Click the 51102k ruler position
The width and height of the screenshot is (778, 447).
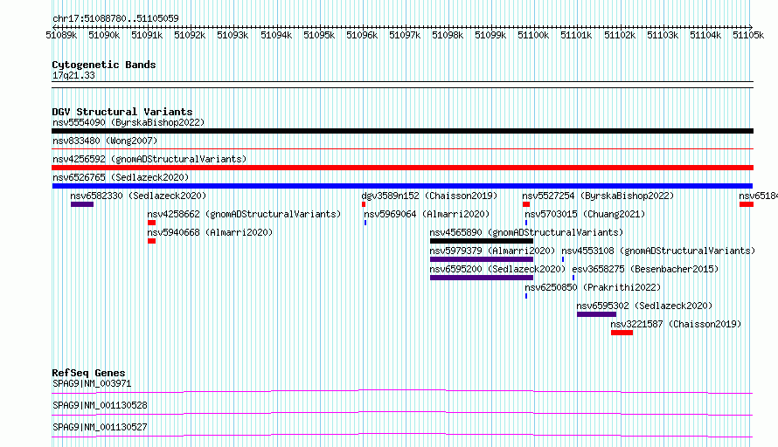pos(620,35)
